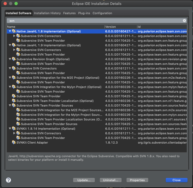Select Team Provider under SVNKit 1.8.14 Implementation

click(x=97, y=138)
